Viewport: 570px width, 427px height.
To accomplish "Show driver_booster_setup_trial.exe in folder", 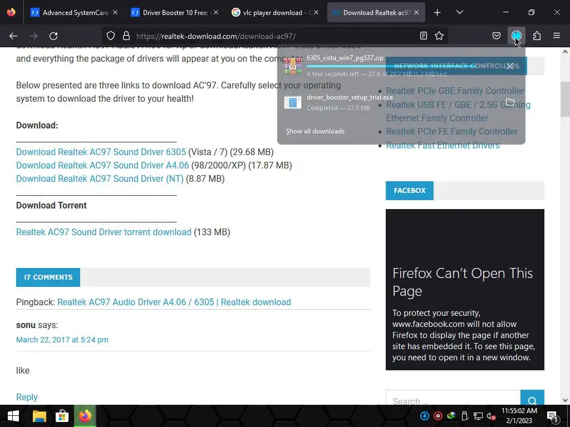I will [x=510, y=102].
